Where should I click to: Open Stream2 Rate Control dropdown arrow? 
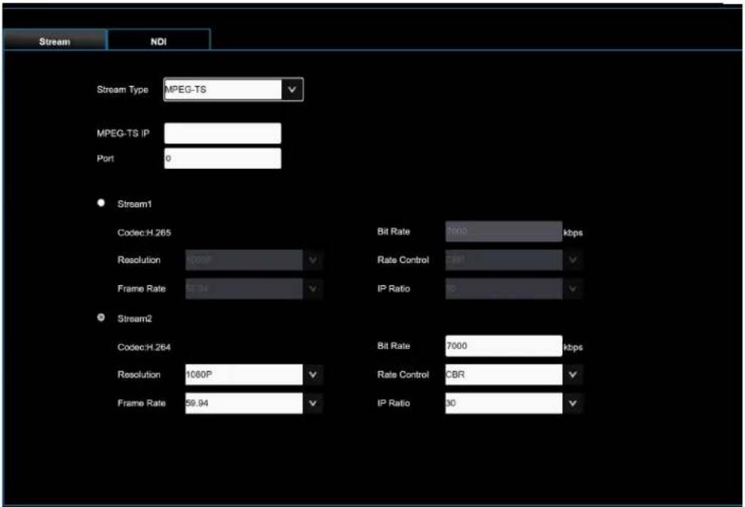pos(572,374)
